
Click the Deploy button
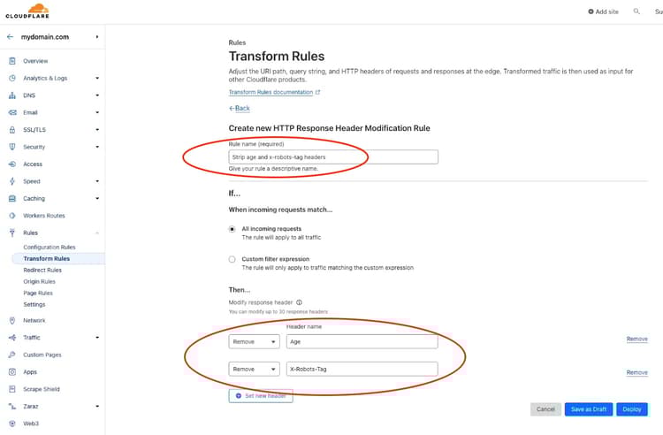[631, 409]
